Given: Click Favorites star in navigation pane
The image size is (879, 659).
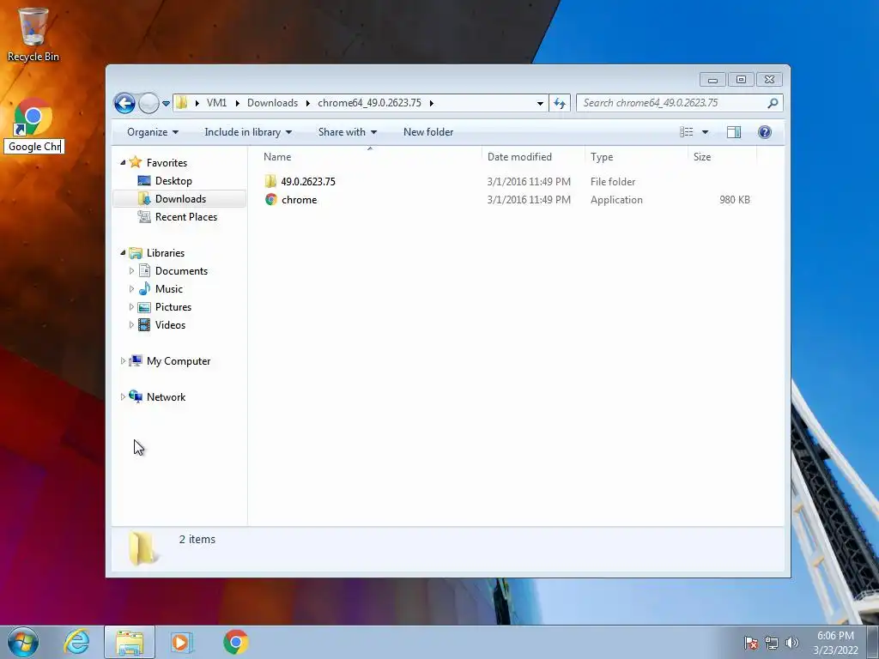Looking at the screenshot, I should [135, 162].
